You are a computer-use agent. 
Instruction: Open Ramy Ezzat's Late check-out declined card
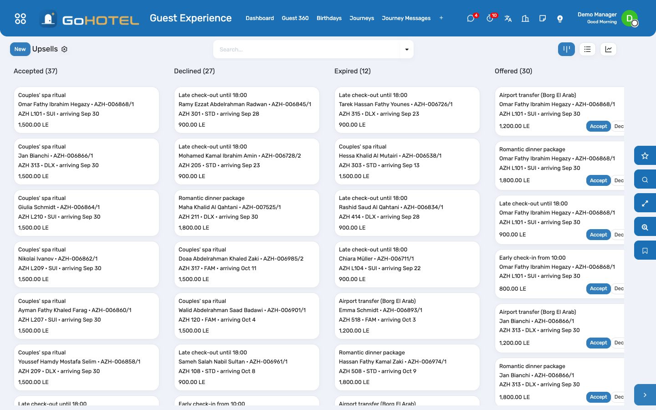click(x=247, y=110)
